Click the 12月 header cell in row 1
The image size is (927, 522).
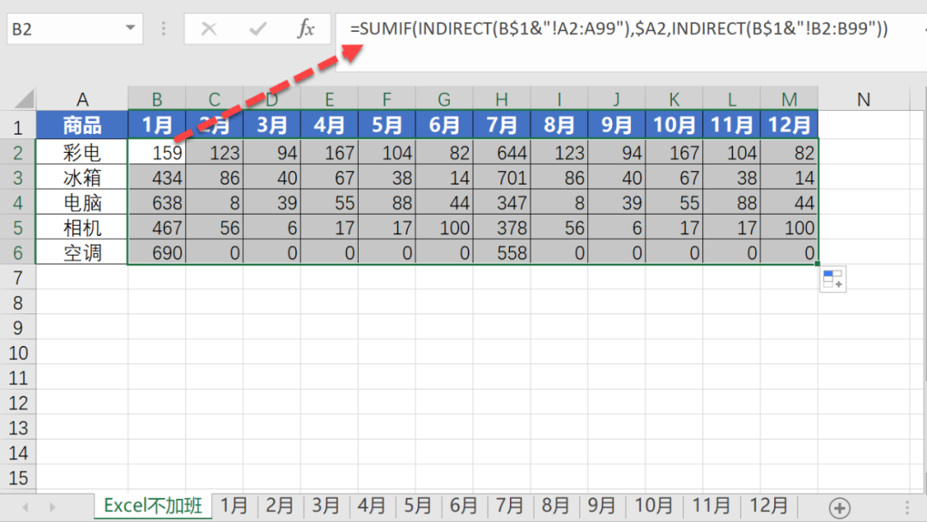(x=790, y=125)
